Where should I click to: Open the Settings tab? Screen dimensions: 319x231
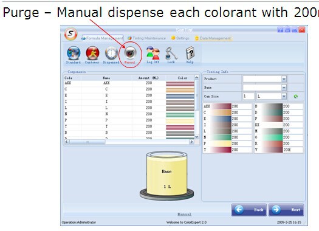pyautogui.click(x=180, y=38)
